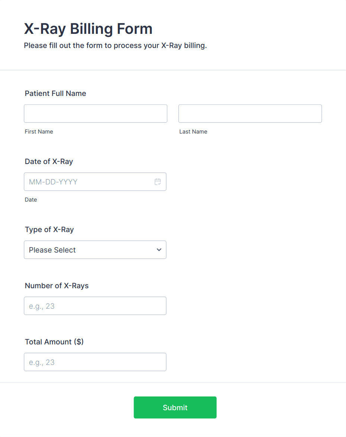Focus the MM-DD-YYYY date field
The width and height of the screenshot is (346, 437).
95,182
